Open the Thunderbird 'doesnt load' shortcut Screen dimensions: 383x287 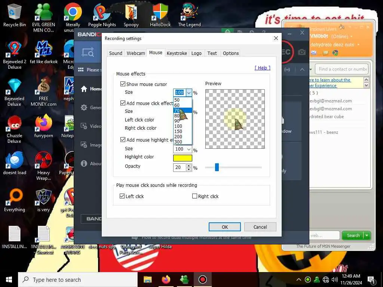coord(15,164)
